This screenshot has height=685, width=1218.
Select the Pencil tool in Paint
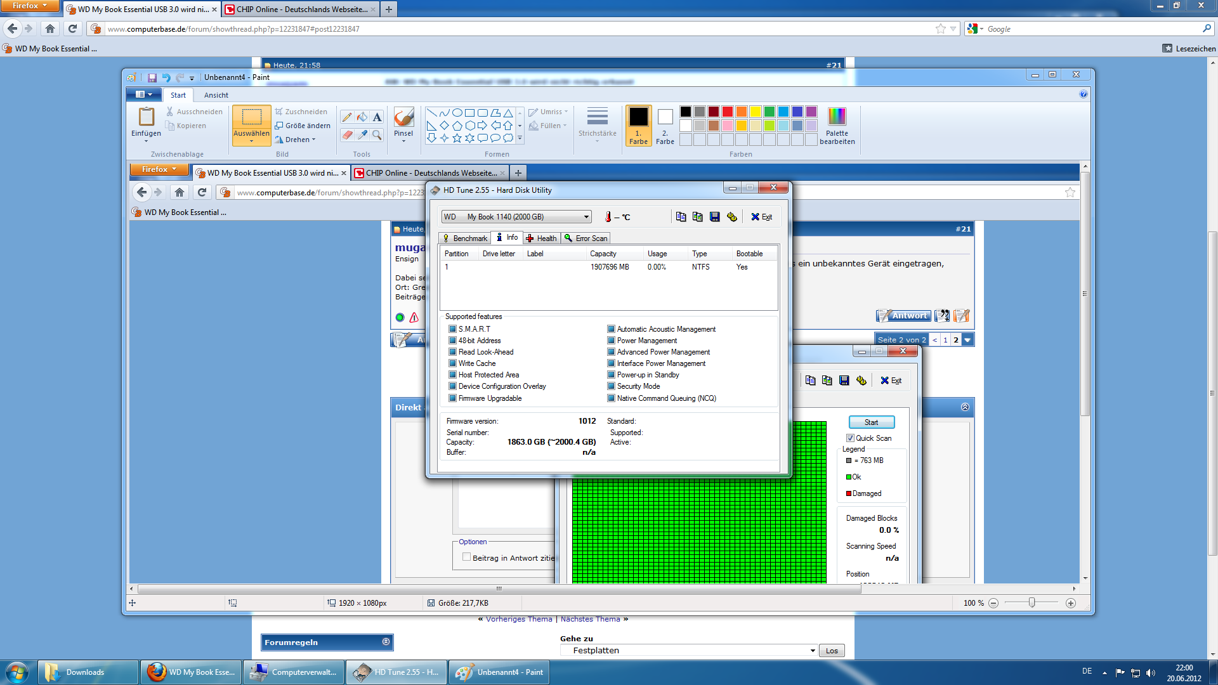click(346, 117)
